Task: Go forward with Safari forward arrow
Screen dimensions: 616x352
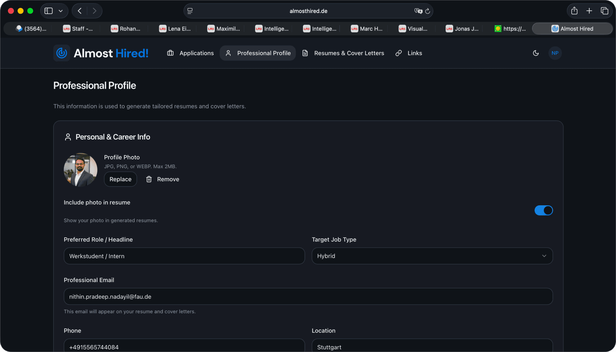Action: 94,11
